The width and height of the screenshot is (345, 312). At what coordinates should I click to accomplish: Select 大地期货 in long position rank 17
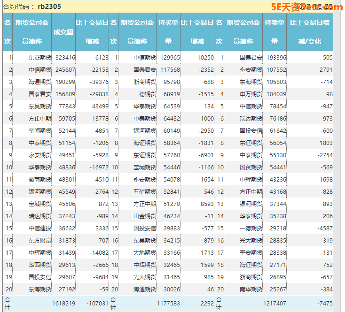145,253
